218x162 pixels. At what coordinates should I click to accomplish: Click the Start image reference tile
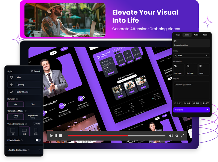tap(178, 69)
